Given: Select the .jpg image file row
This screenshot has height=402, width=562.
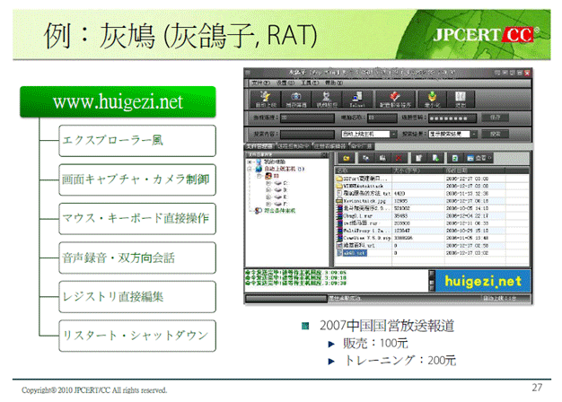Looking at the screenshot, I should (x=432, y=201).
